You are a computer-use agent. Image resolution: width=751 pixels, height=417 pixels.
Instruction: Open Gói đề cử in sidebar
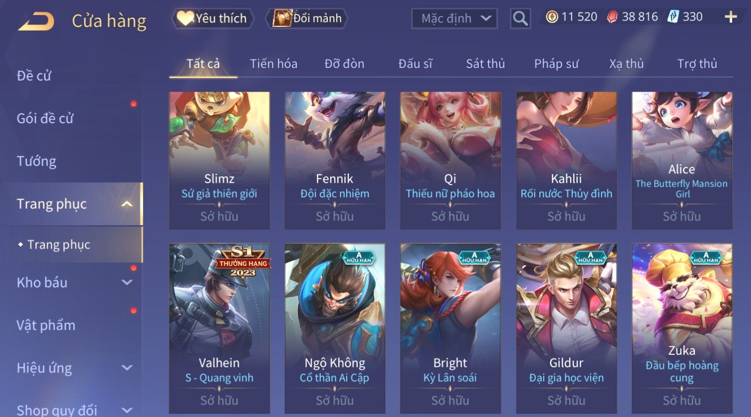(45, 118)
